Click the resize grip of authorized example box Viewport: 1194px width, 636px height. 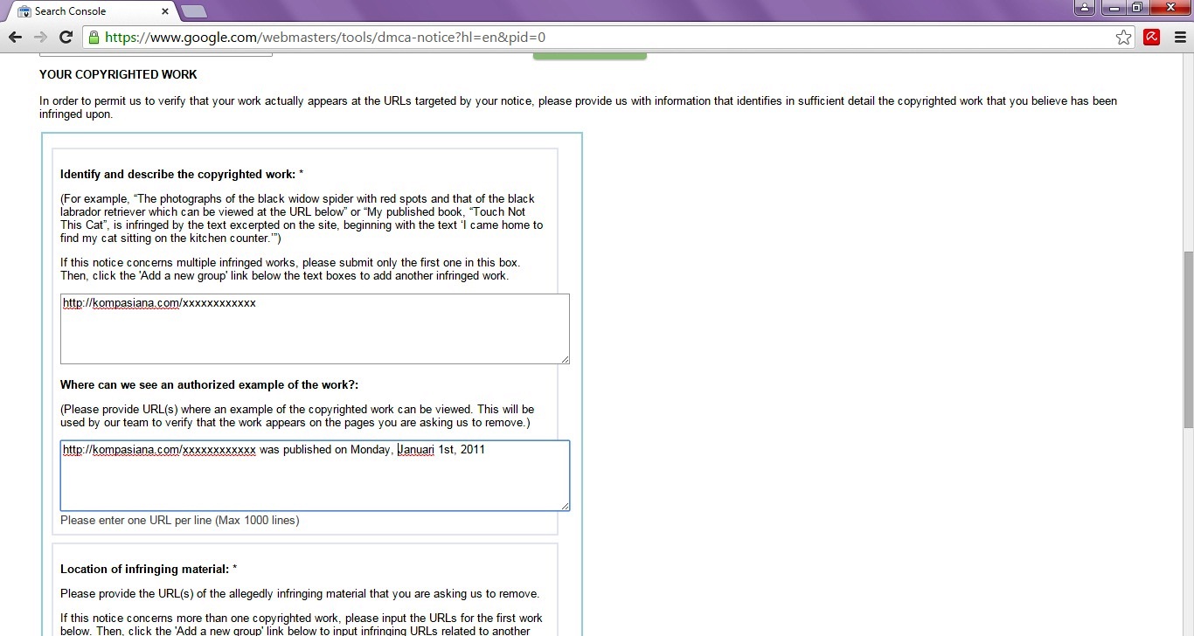click(565, 506)
